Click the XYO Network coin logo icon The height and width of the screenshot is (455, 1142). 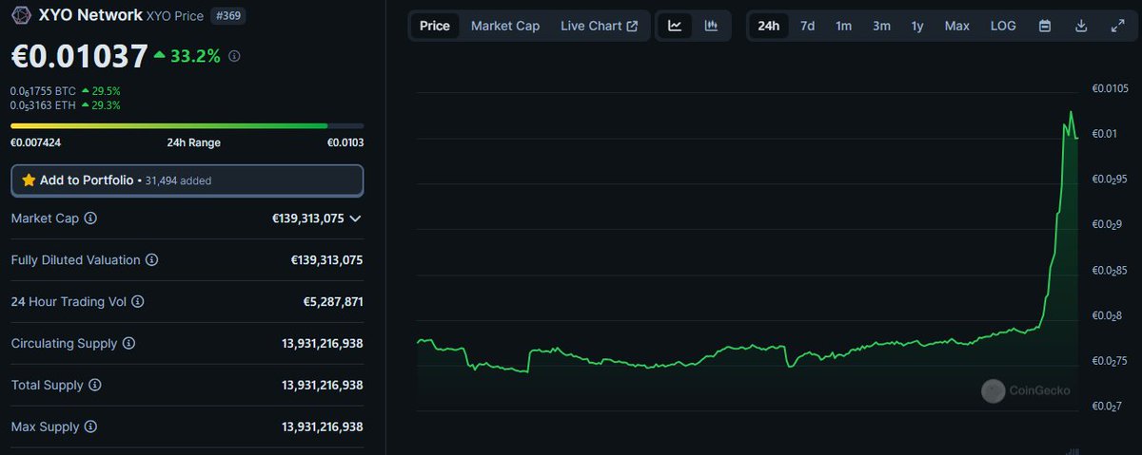(x=21, y=16)
